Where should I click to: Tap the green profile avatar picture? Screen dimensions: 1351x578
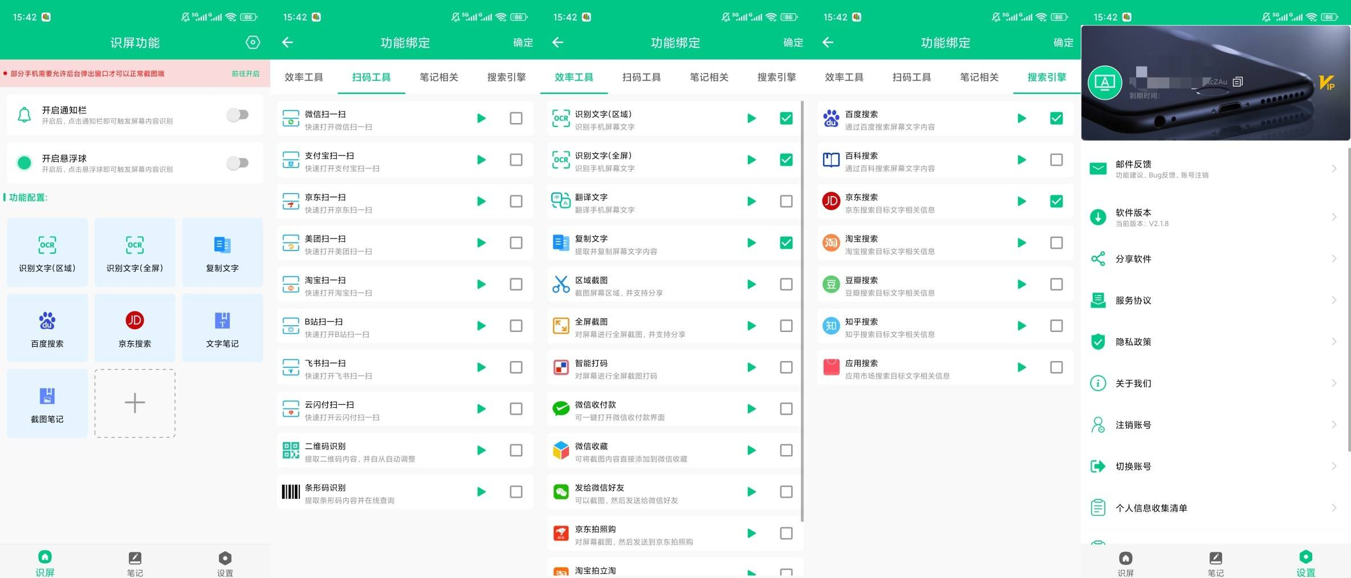pos(1105,83)
